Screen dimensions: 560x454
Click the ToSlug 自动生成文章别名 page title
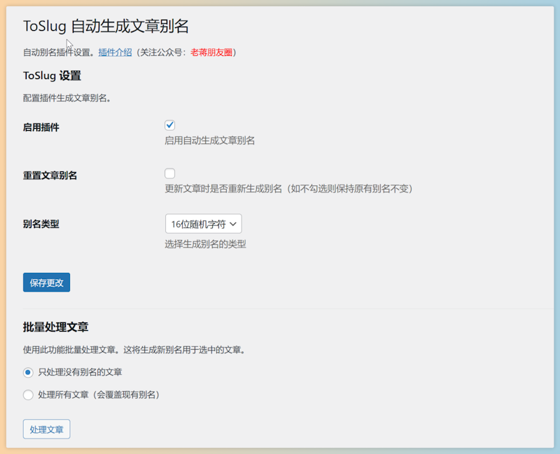click(106, 27)
